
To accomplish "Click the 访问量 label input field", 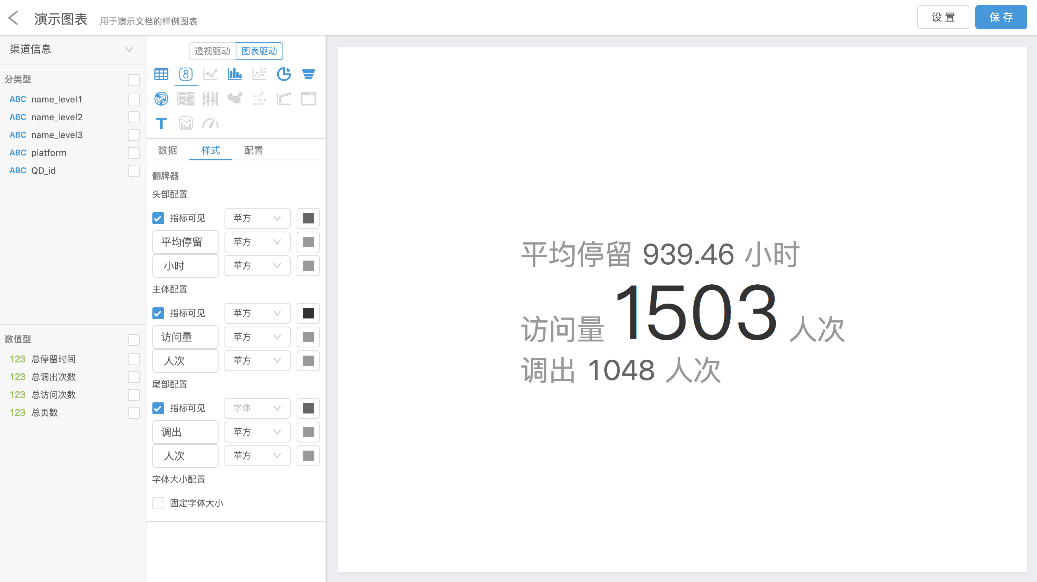I will pos(185,337).
